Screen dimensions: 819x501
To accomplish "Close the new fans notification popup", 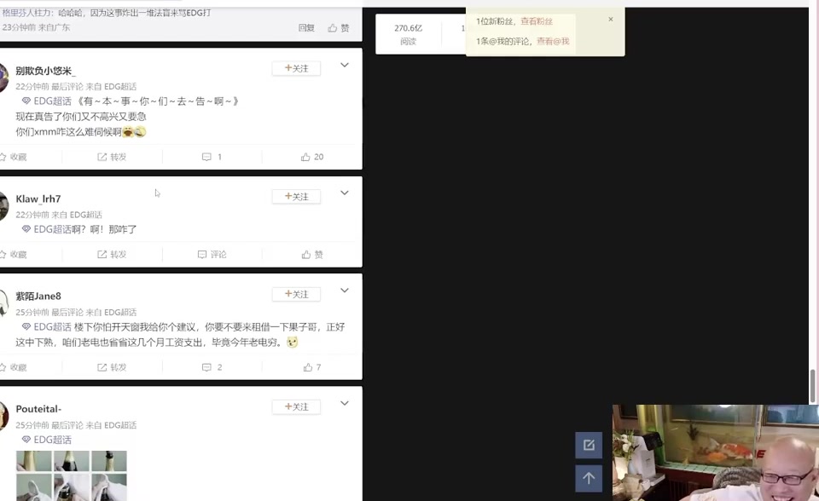I will [610, 19].
